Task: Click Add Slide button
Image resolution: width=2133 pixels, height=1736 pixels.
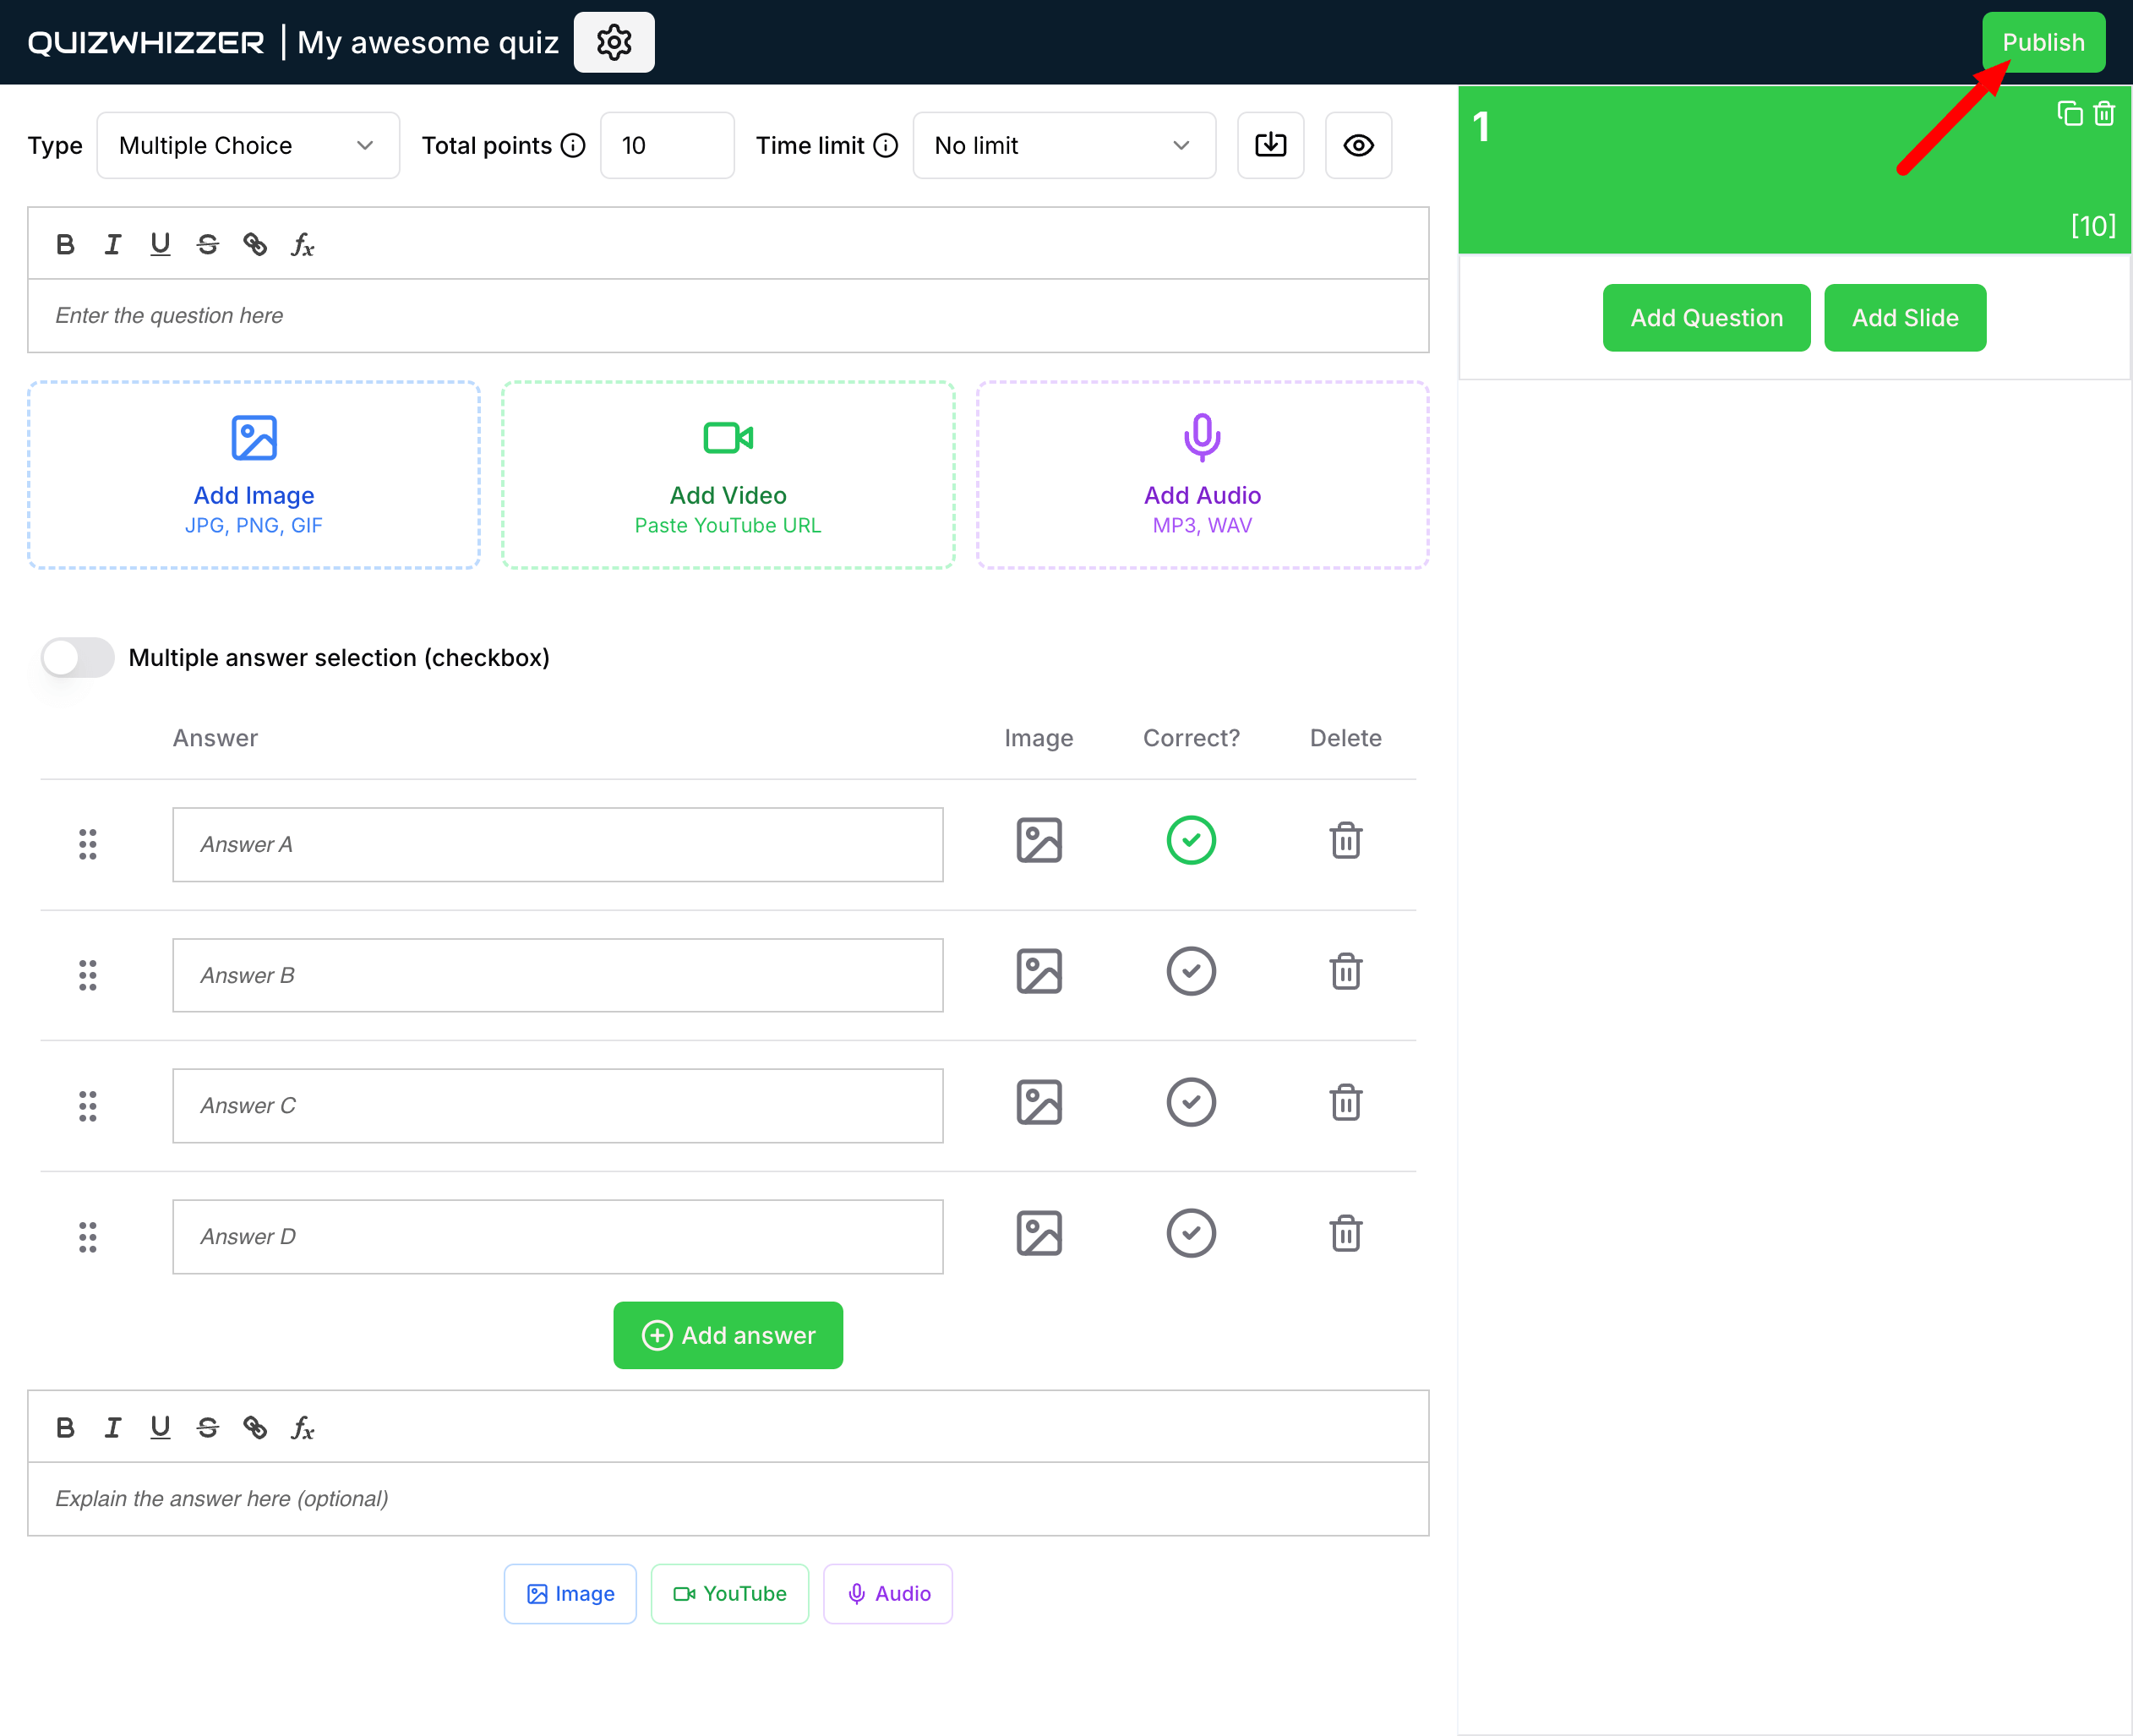Action: [x=1904, y=318]
